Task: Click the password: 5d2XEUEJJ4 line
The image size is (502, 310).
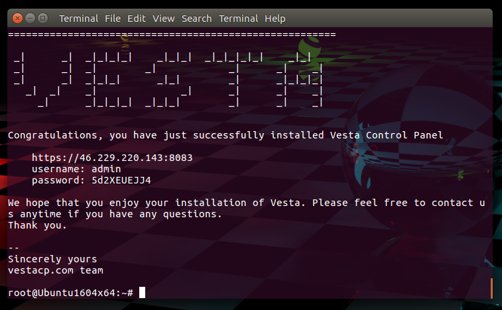Action: (x=92, y=180)
